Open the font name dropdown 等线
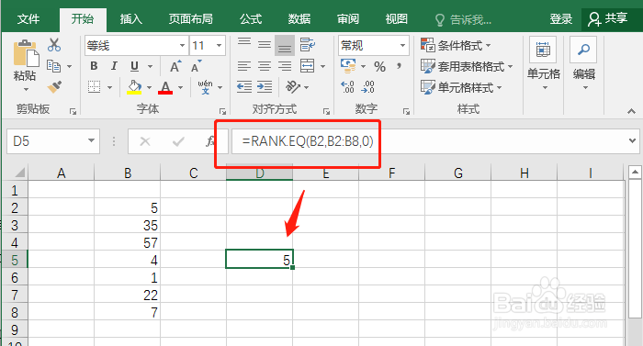Image resolution: width=643 pixels, height=346 pixels. click(x=182, y=45)
